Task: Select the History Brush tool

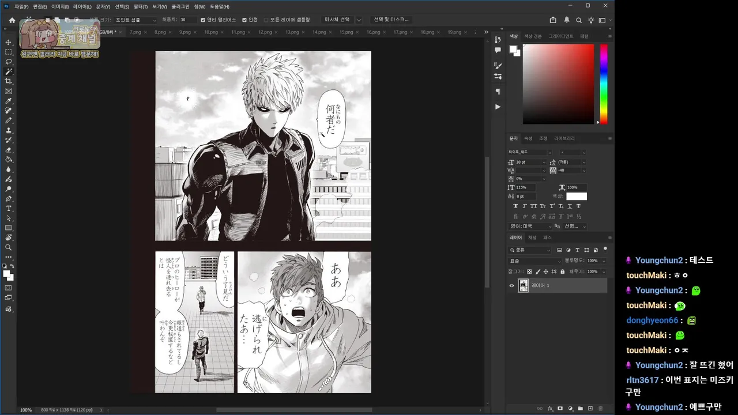Action: point(9,140)
